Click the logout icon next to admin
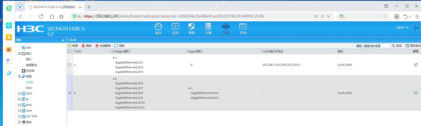This screenshot has width=421, height=126. pos(416,28)
